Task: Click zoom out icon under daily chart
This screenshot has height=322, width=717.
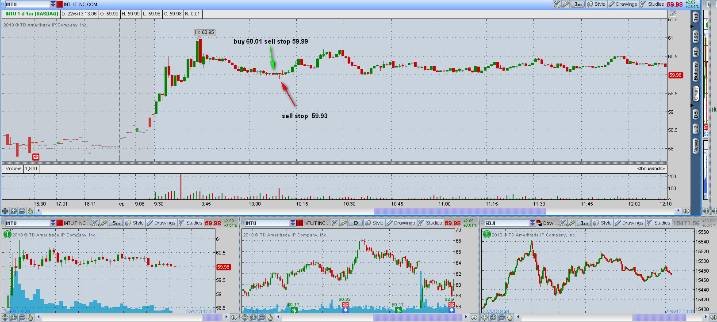Action: (x=261, y=317)
